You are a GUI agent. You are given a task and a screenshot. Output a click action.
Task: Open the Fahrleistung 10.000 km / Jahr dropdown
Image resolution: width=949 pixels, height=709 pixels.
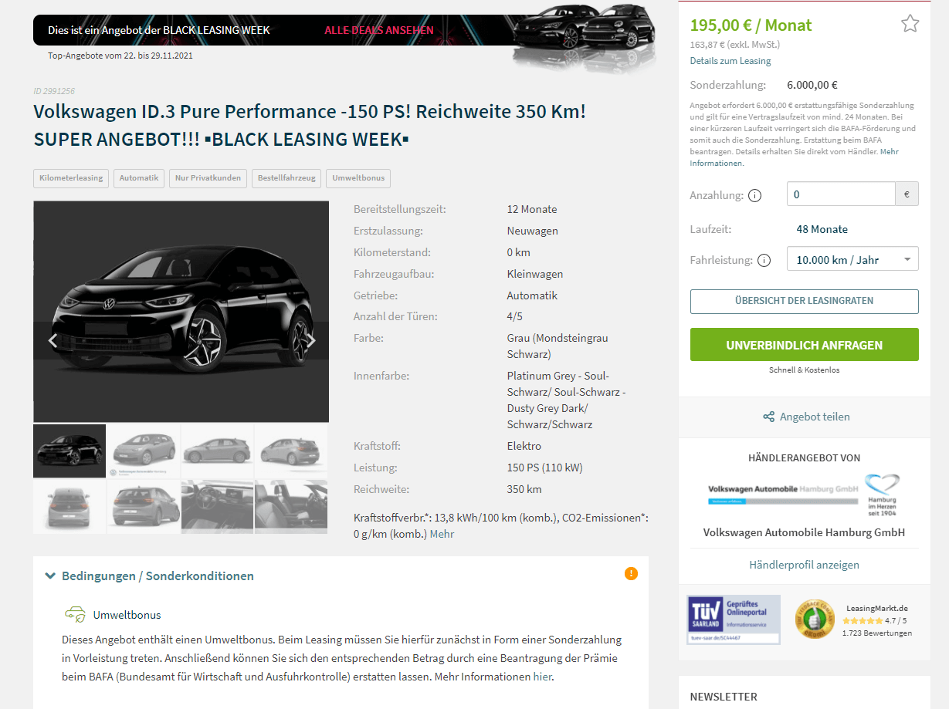pos(852,259)
